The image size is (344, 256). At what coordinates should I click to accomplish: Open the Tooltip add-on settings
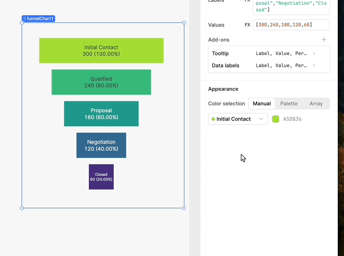pos(269,53)
